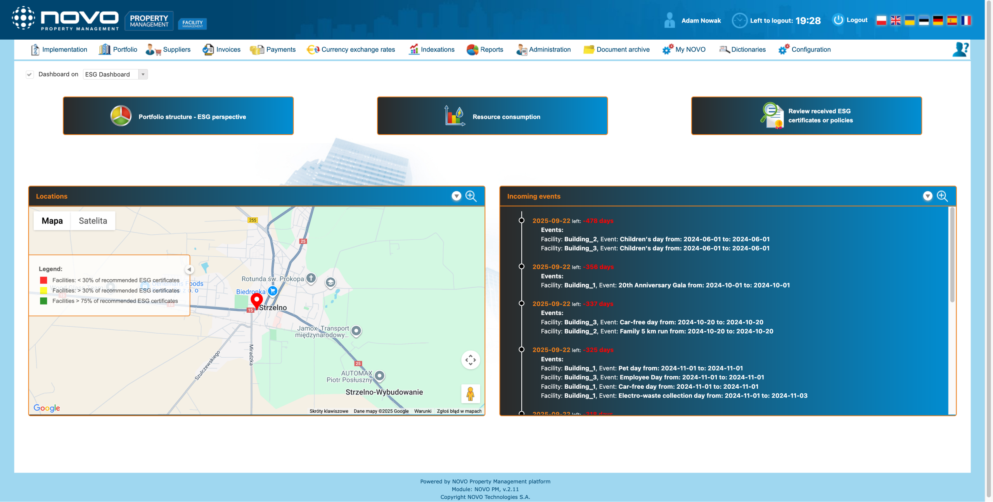Click the Incoming events scrollbar
The width and height of the screenshot is (993, 502).
click(952, 255)
